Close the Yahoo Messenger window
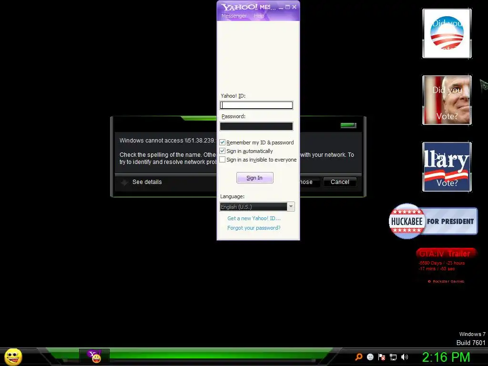The height and width of the screenshot is (366, 488). [295, 7]
